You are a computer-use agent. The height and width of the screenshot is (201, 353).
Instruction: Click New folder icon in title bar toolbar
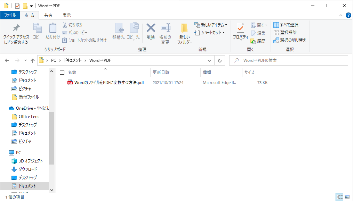point(25,6)
